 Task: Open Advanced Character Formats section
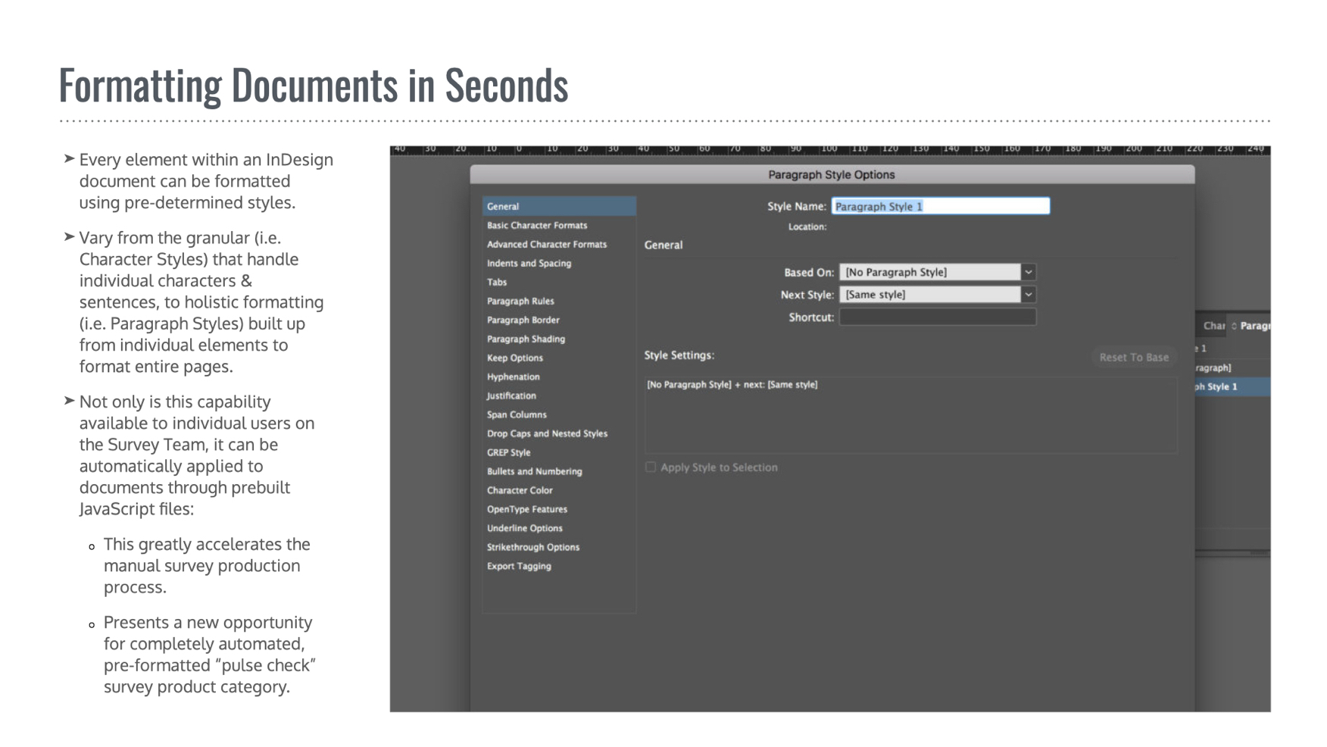point(546,244)
